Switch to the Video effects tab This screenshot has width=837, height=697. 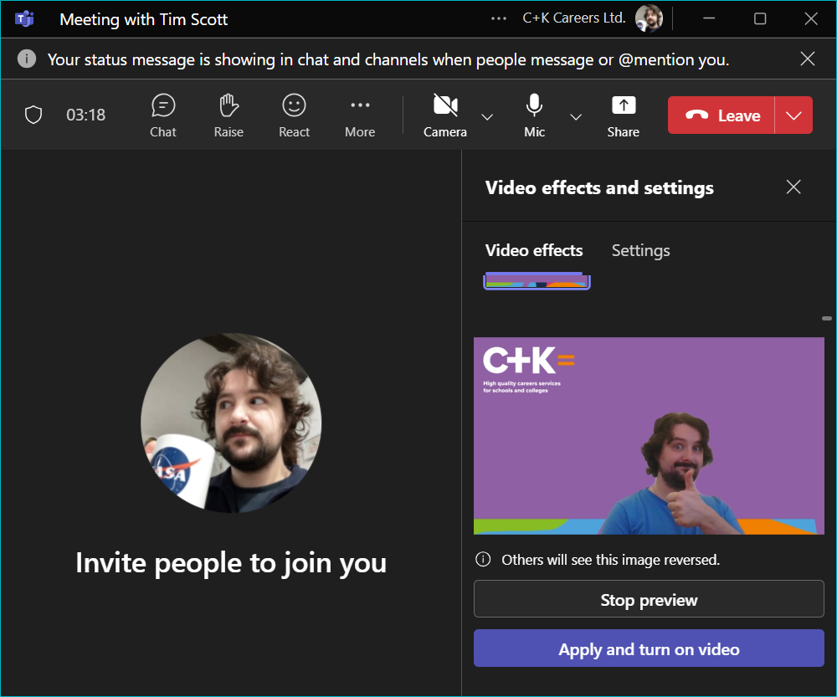click(x=534, y=250)
